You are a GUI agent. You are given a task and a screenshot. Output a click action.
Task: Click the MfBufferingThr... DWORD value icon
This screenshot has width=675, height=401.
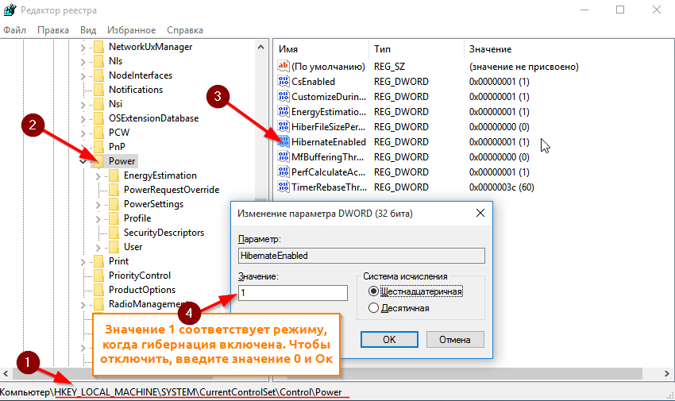[x=283, y=156]
